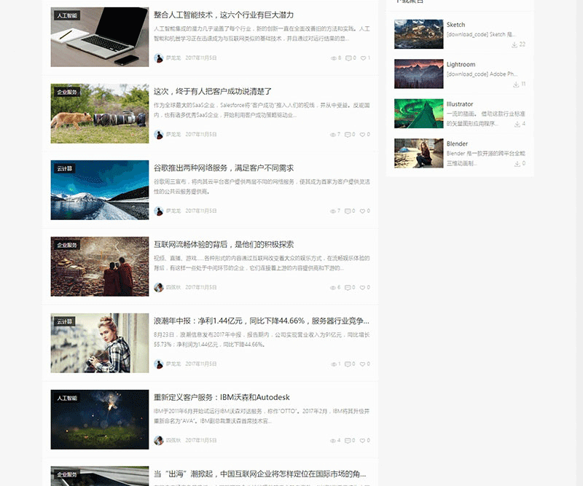This screenshot has width=583, height=486.
Task: Click eye views icon on 谷歌推出两种网络服务 article
Action: (333, 211)
